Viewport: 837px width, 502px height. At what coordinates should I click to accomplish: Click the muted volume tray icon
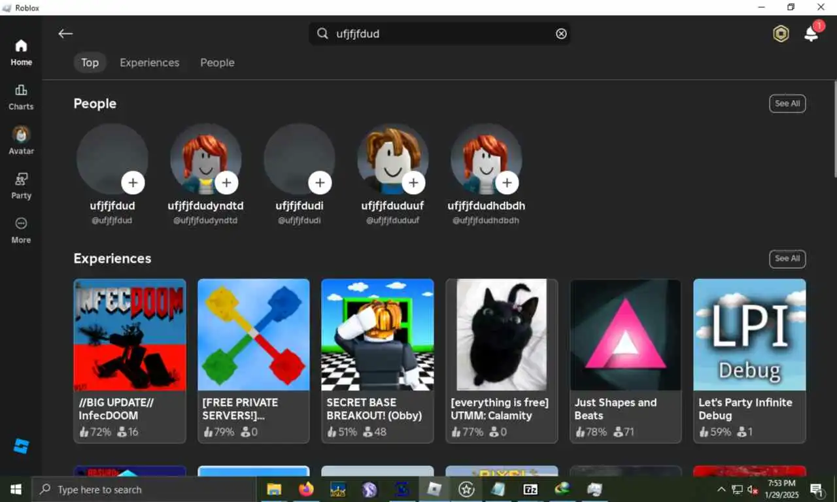tap(753, 490)
